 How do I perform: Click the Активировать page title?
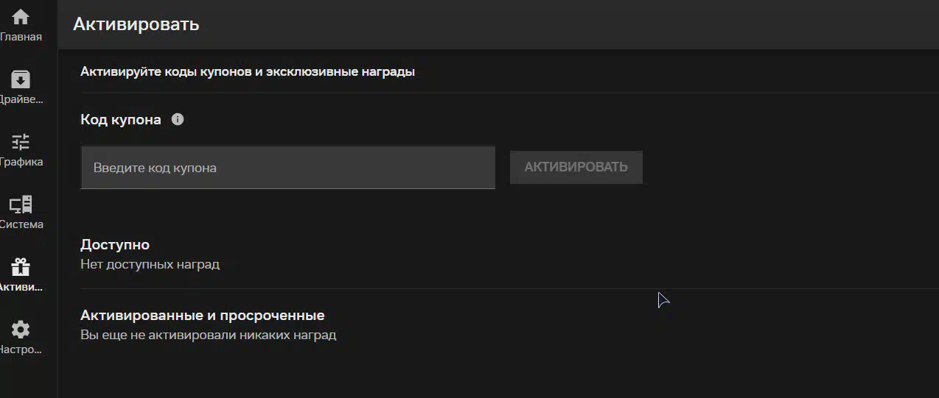tap(136, 24)
